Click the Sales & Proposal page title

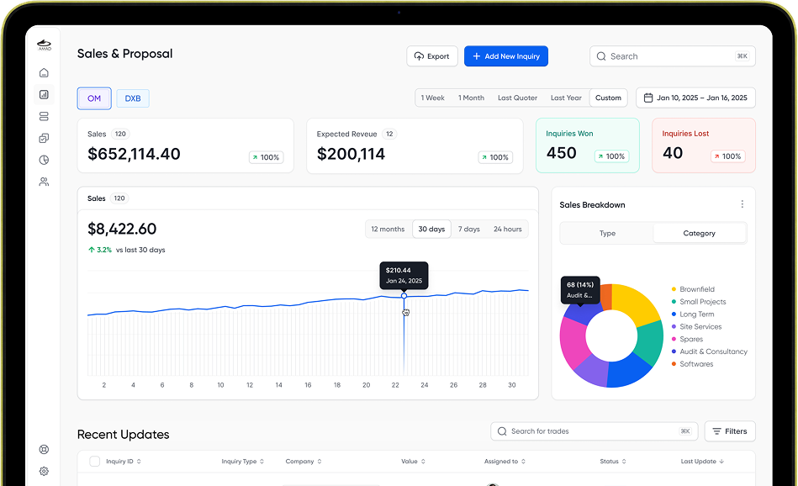(124, 54)
